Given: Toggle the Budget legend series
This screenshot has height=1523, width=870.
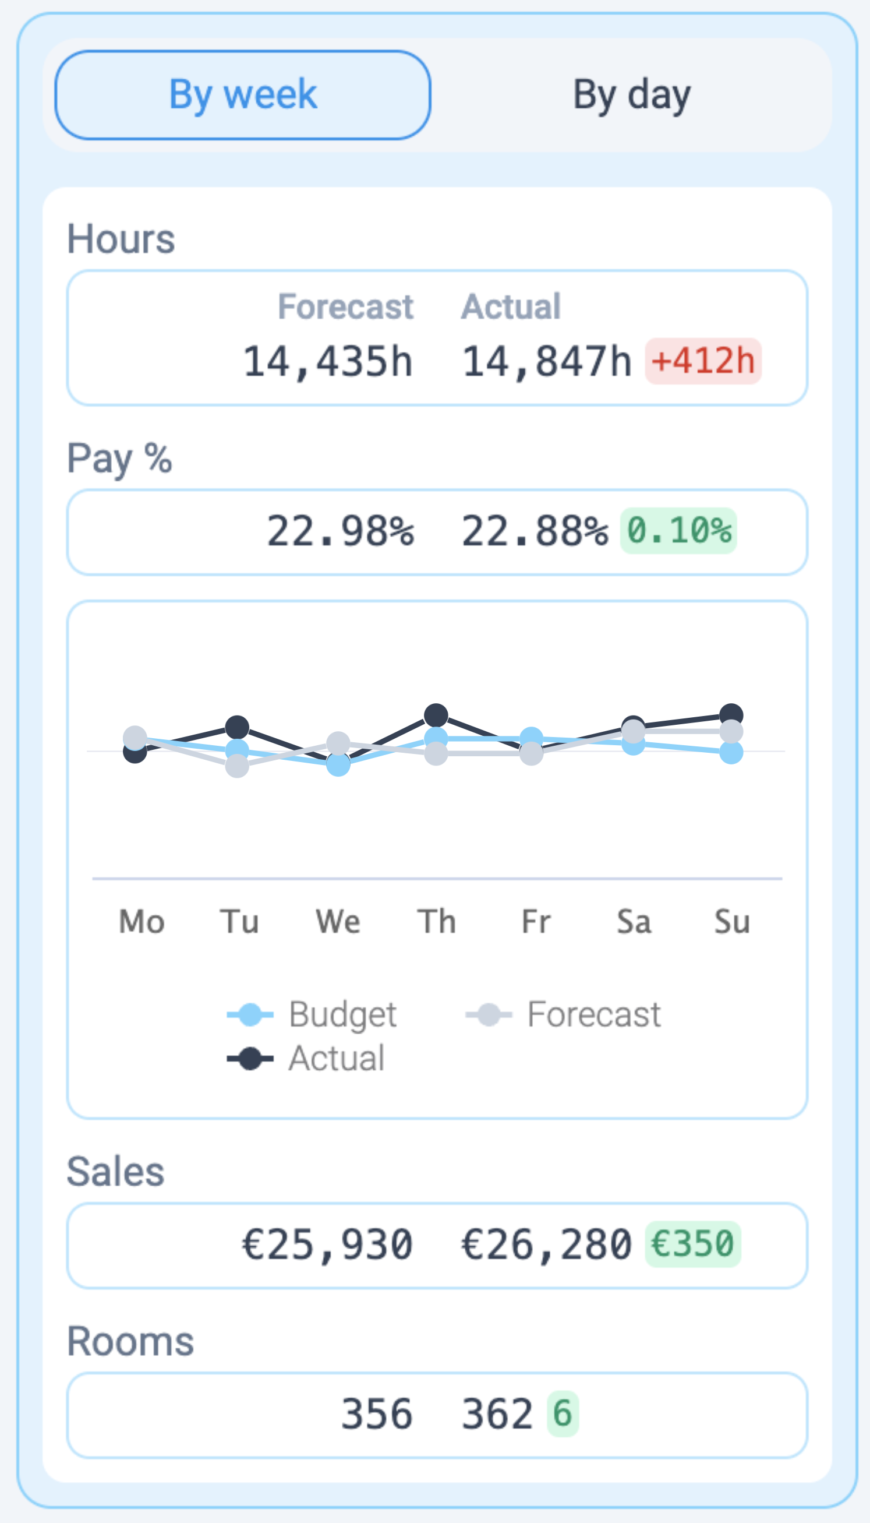Looking at the screenshot, I should pos(312,1014).
